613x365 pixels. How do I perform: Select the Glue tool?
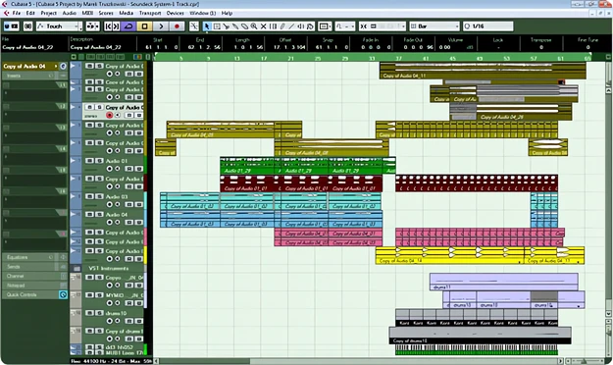[x=235, y=26]
